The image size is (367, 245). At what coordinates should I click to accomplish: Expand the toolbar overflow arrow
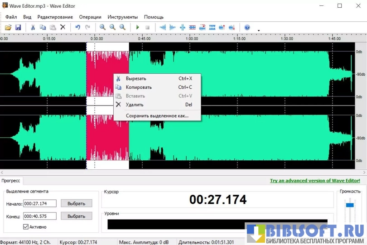point(259,30)
